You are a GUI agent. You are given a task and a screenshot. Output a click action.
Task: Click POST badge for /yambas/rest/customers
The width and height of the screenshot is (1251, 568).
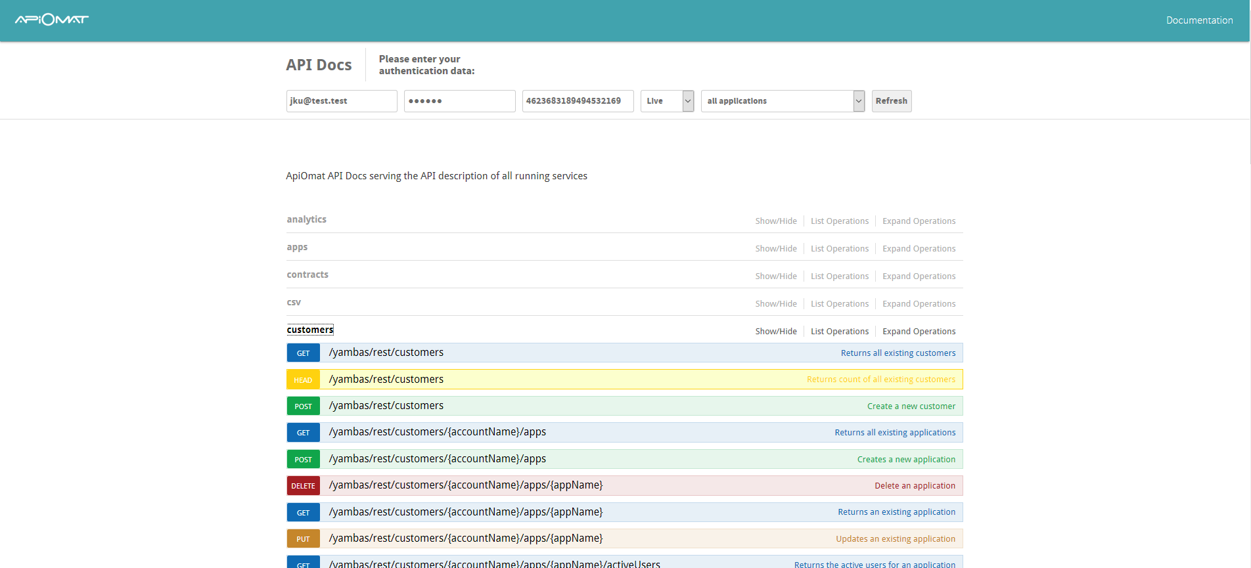(x=303, y=406)
